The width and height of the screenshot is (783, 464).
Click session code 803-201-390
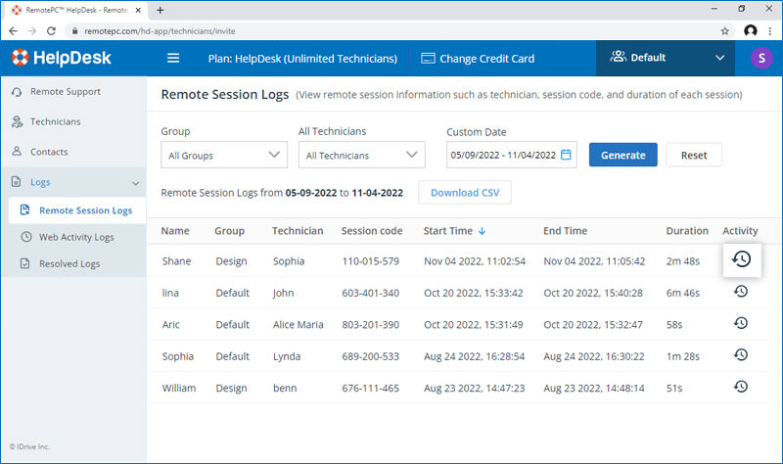click(371, 325)
